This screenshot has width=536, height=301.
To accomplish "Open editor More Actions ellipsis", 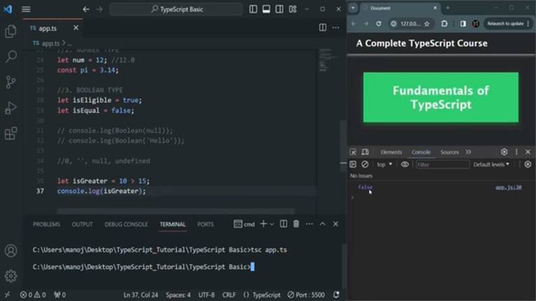I will click(336, 28).
